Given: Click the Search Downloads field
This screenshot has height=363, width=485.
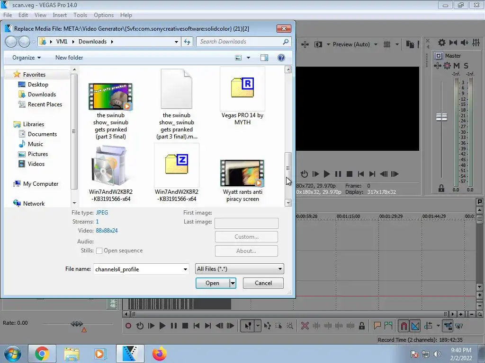Looking at the screenshot, I should point(243,42).
